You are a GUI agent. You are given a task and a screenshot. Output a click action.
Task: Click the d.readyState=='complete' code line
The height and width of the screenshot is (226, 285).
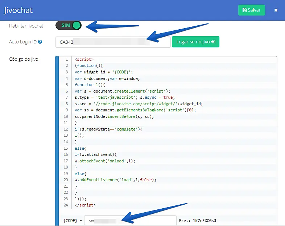click(x=108, y=129)
